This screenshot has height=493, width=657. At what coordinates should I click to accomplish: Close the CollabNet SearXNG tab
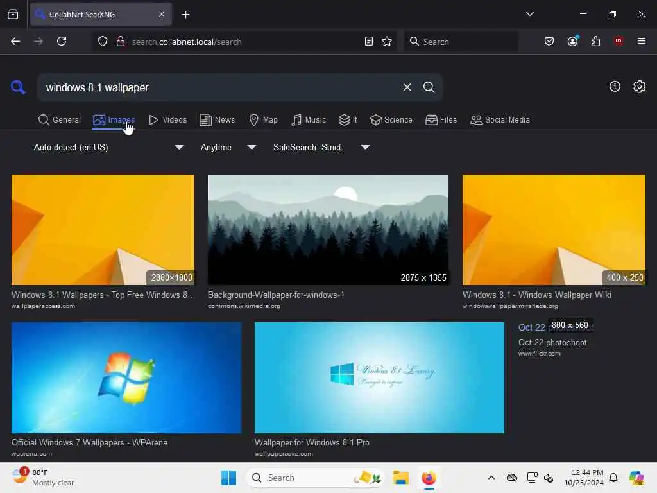162,14
